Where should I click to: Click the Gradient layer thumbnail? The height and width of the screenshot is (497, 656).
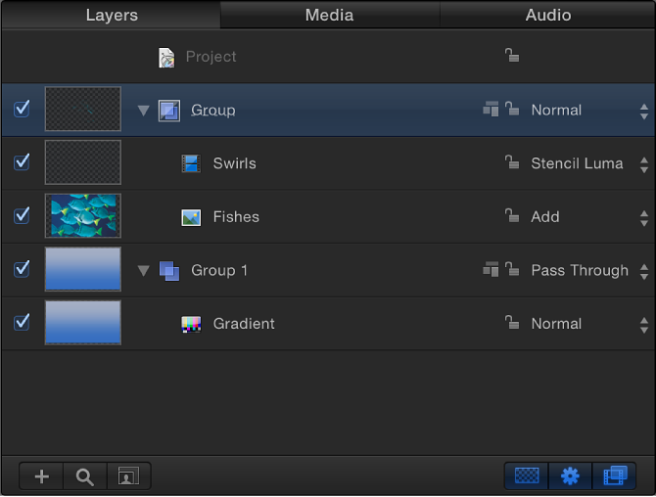[x=83, y=323]
